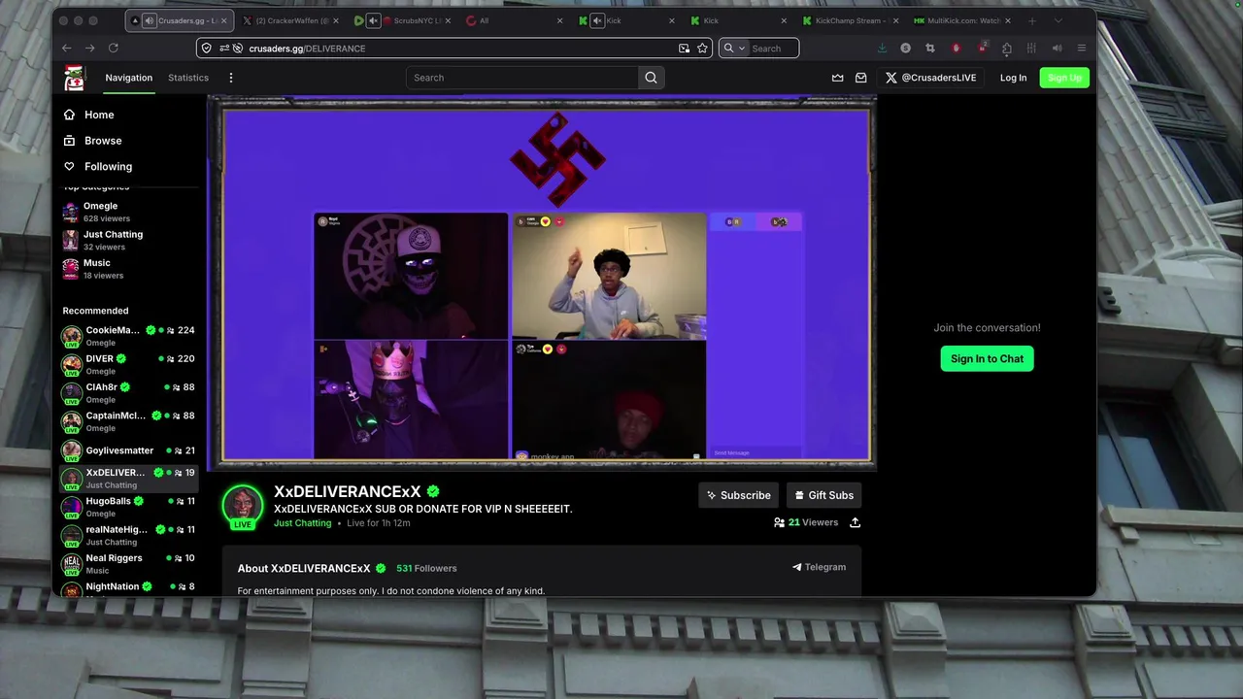Switch to the KickChamp Stream browser tab
The image size is (1243, 699).
[x=850, y=20]
